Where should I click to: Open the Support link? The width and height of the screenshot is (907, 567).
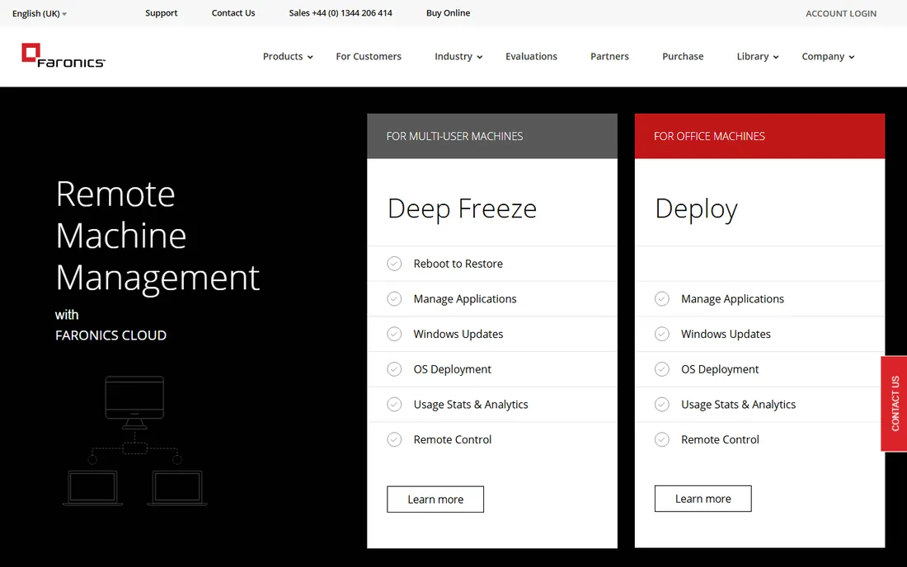click(162, 12)
